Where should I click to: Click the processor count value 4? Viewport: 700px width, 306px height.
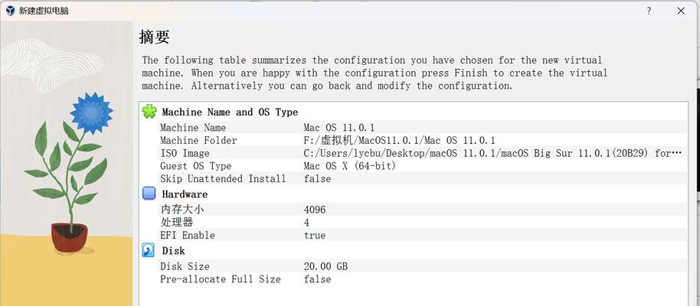tap(306, 222)
